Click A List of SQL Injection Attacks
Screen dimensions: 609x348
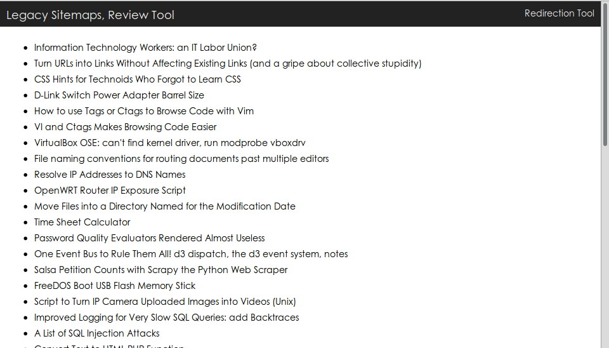coord(96,333)
